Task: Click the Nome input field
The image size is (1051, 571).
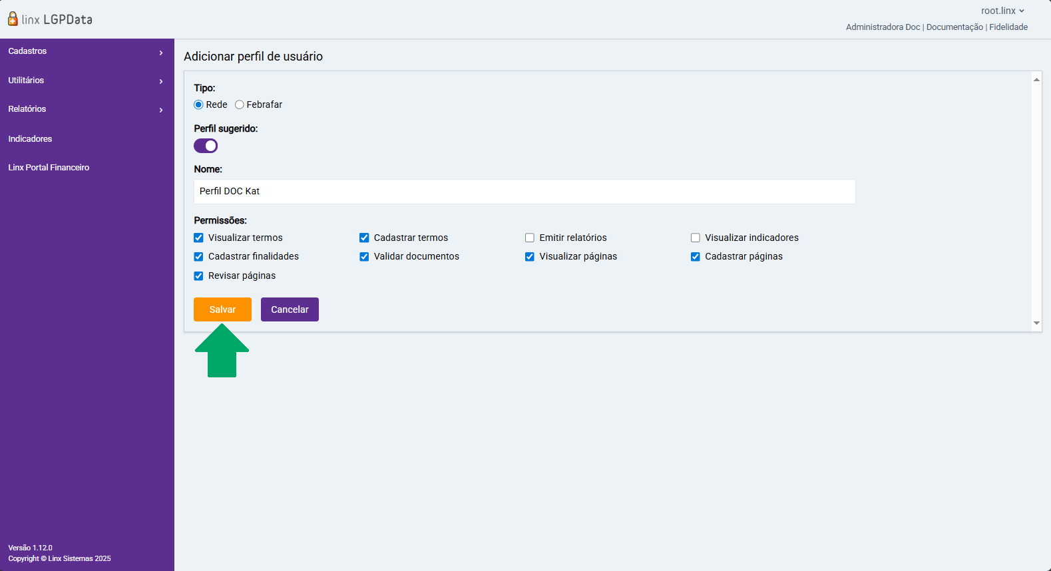Action: tap(525, 192)
